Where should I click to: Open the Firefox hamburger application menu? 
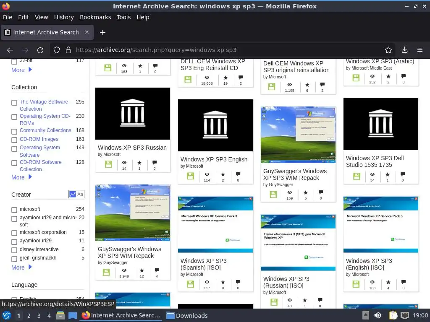click(420, 50)
